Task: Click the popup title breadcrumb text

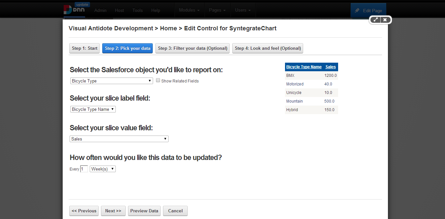Action: tap(173, 28)
